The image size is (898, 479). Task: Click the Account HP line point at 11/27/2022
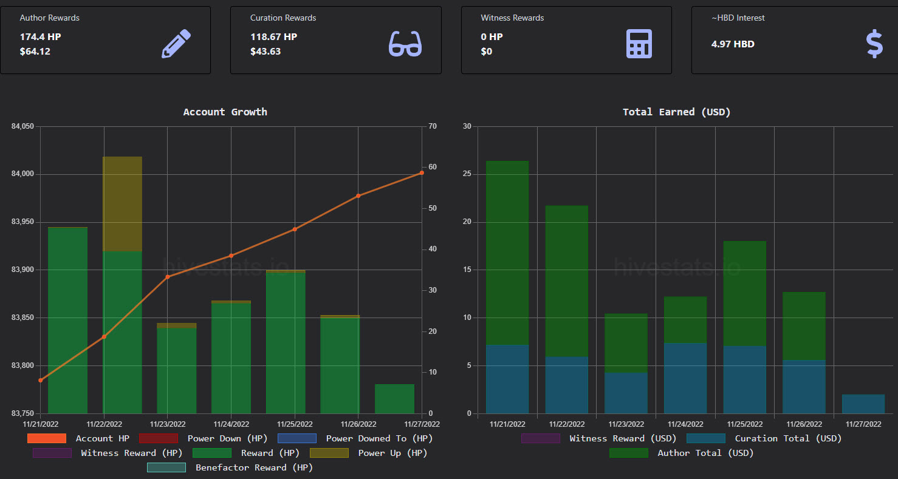[x=422, y=173]
